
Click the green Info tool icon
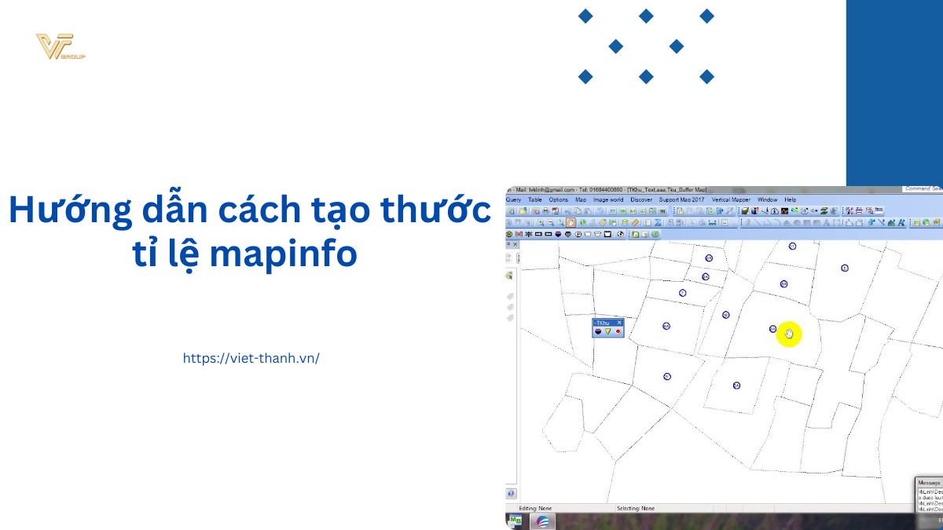tap(582, 223)
